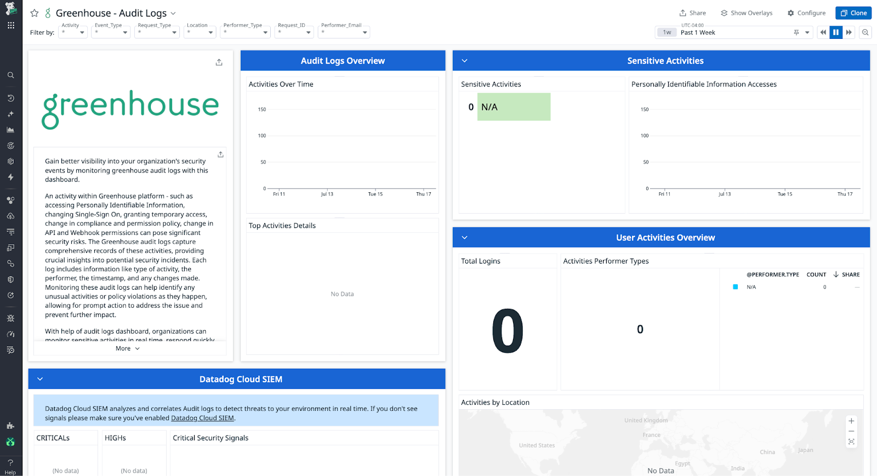The width and height of the screenshot is (877, 476).
Task: Clone this dashboard
Action: (x=853, y=13)
